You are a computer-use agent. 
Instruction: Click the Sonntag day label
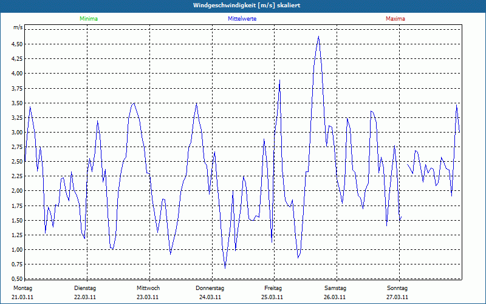click(397, 288)
